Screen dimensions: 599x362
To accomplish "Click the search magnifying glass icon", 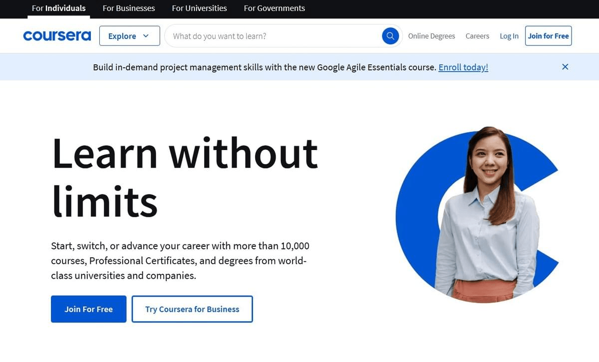I will (x=390, y=35).
